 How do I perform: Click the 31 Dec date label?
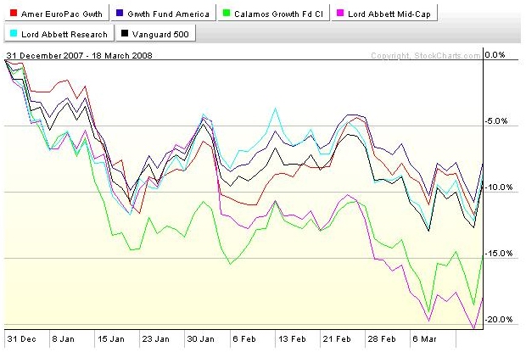21,339
